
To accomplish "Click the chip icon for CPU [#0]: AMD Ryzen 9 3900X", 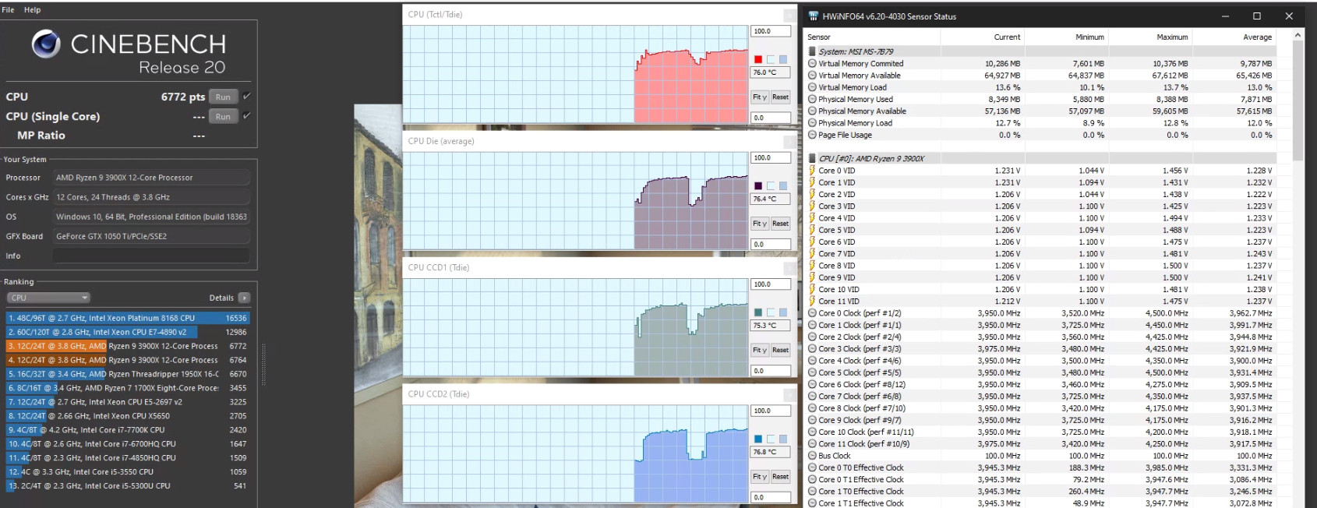I will coord(812,158).
